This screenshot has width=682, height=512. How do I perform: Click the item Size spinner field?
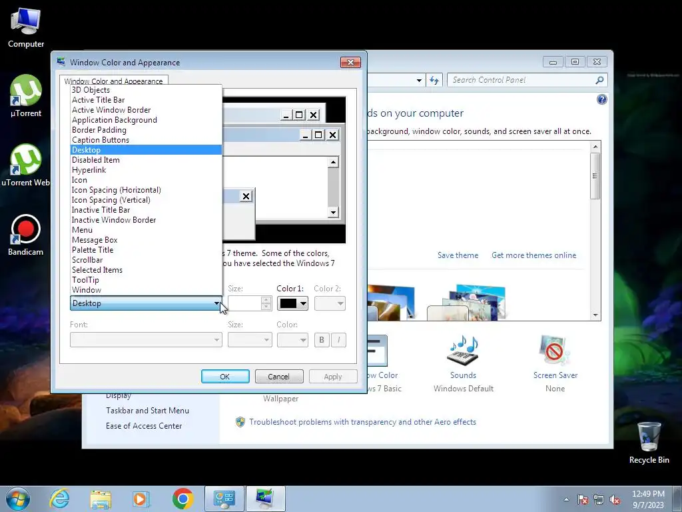click(250, 303)
